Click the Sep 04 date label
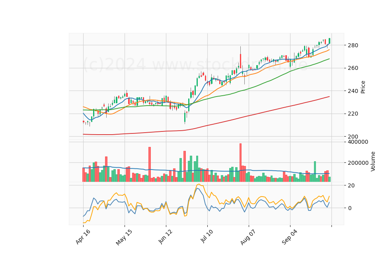This screenshot has height=274, width=382. point(289,237)
